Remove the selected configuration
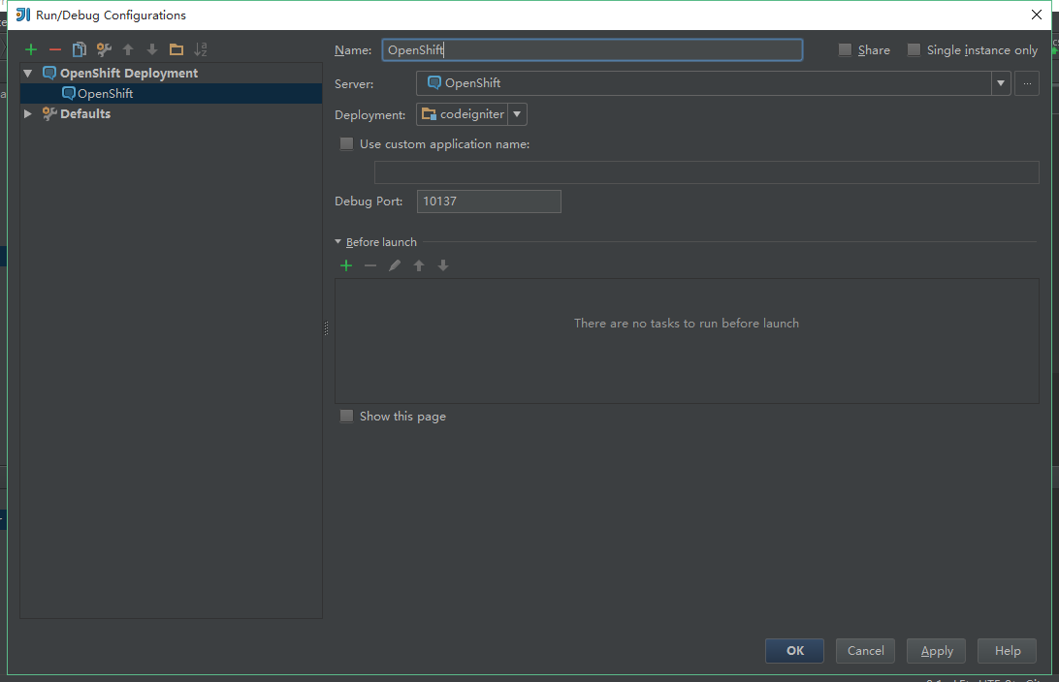Screen dimensions: 1059x682 (x=54, y=49)
